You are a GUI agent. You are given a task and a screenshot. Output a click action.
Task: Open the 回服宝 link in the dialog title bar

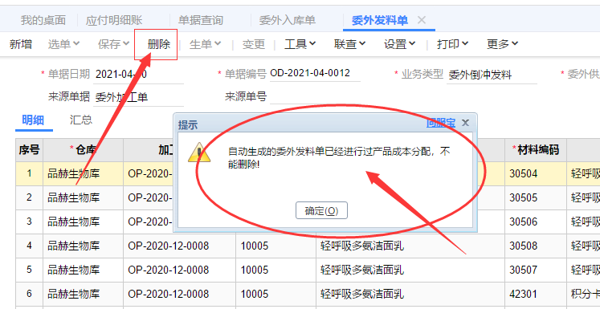coord(441,123)
